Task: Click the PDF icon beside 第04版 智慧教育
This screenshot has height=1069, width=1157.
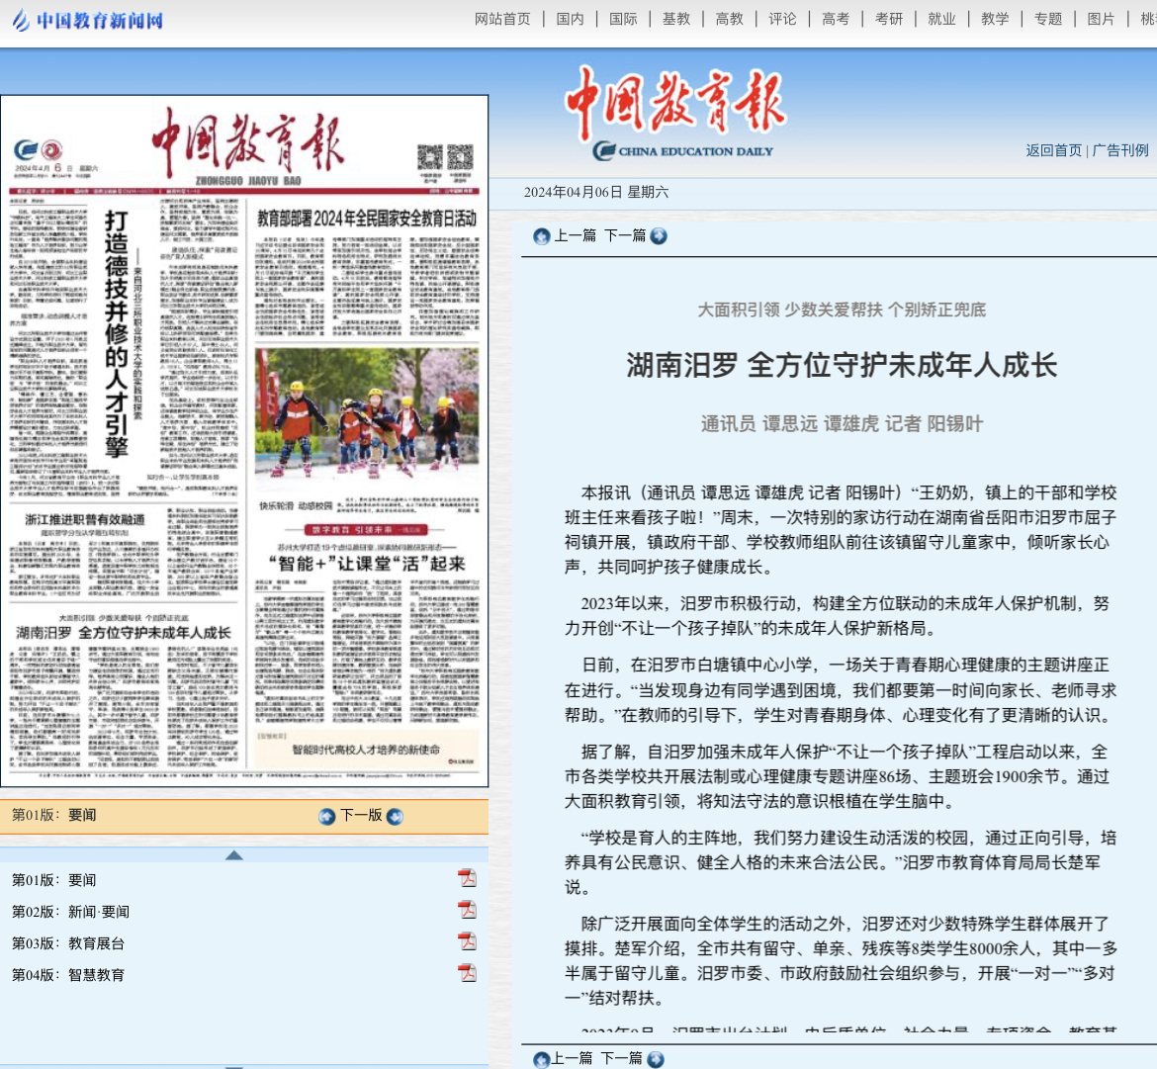Action: 467,974
